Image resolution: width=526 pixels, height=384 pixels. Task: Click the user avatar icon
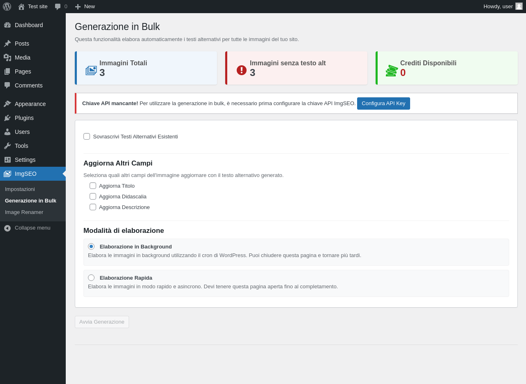tap(519, 6)
